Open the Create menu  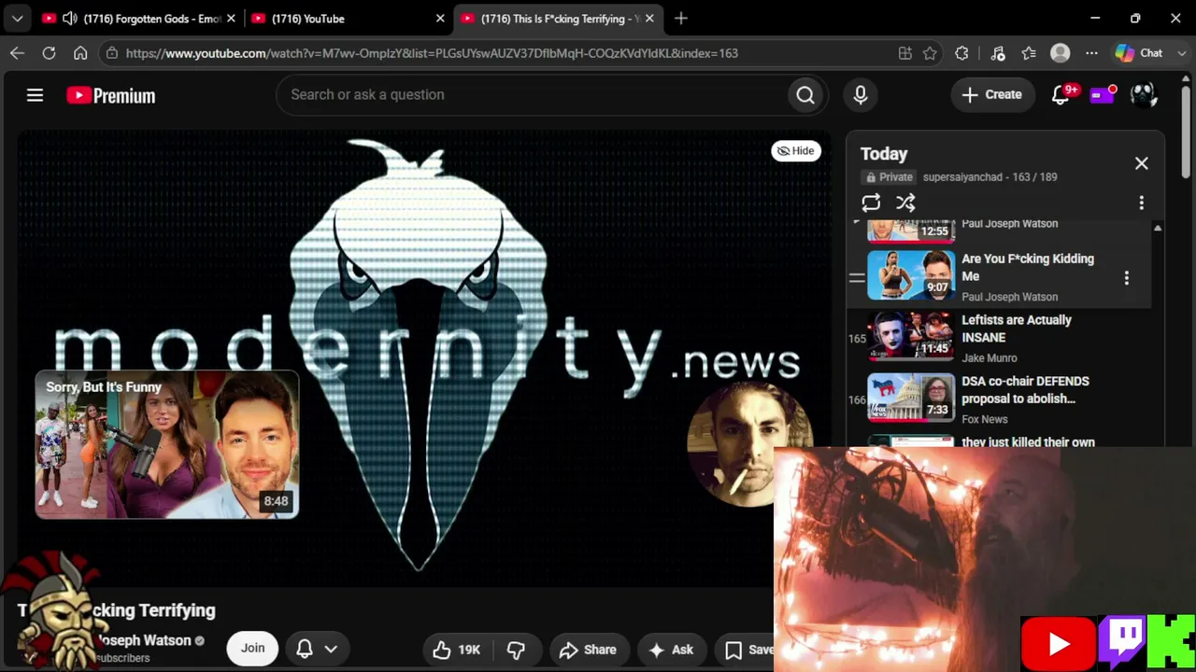pos(991,95)
